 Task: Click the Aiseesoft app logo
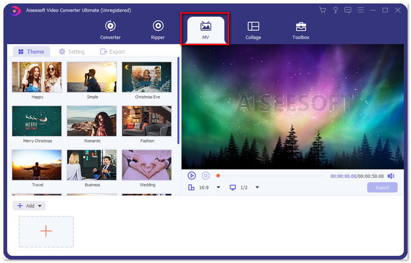click(x=16, y=10)
